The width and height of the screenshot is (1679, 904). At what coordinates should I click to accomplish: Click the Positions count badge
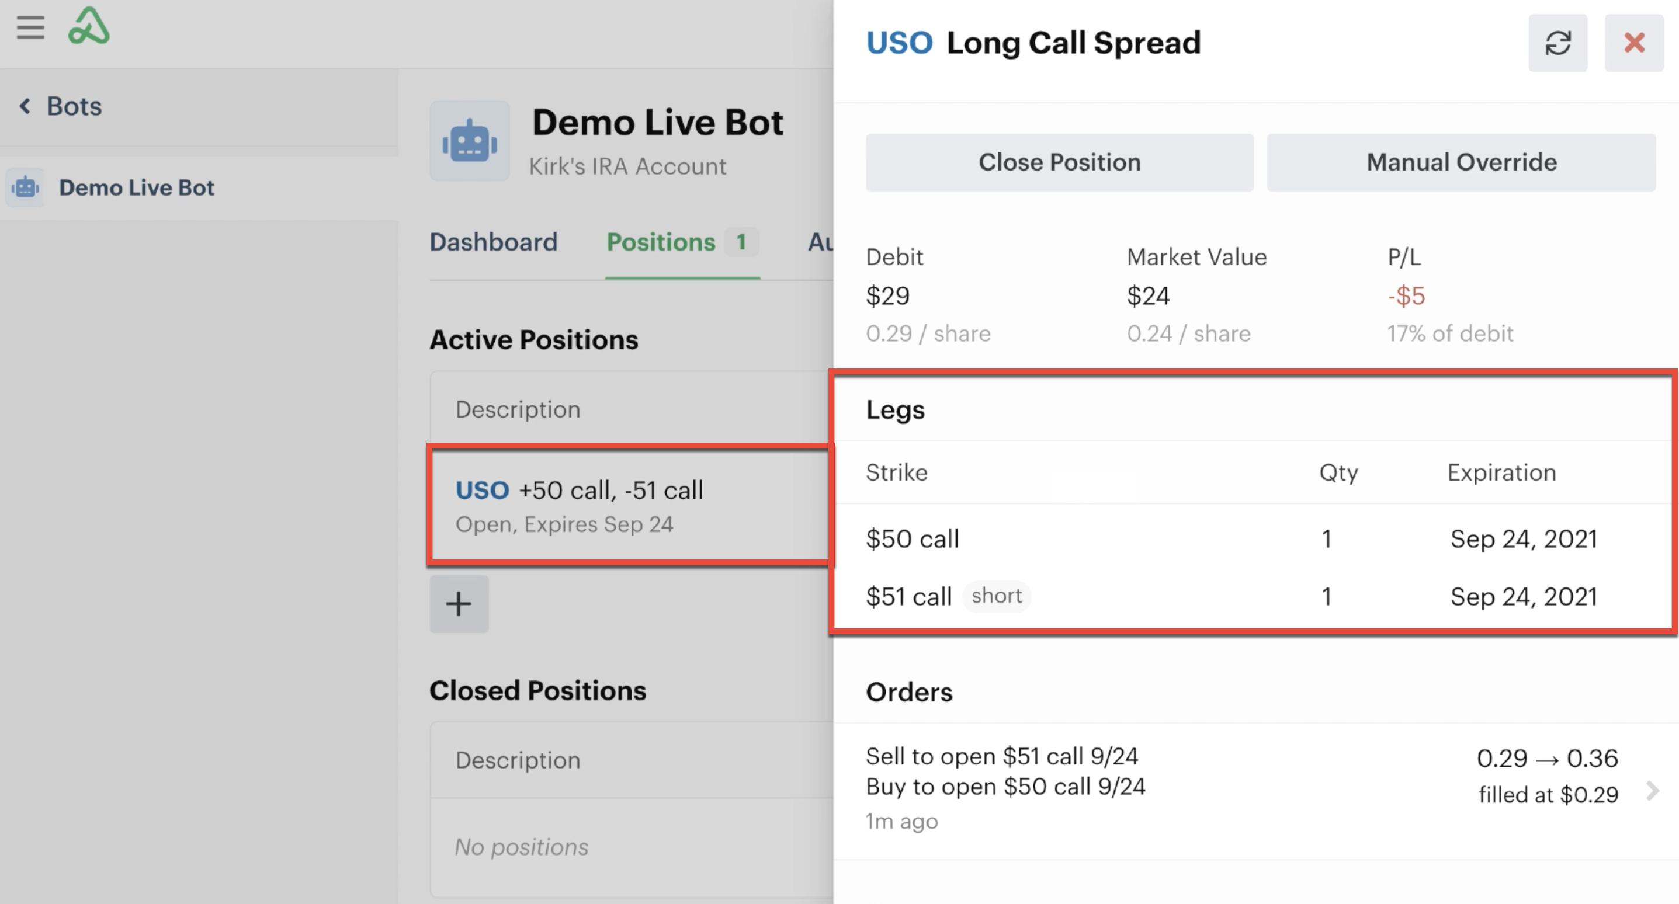click(x=741, y=242)
